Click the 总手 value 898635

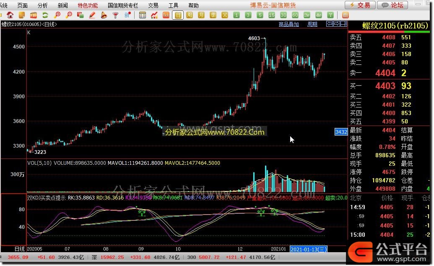[385, 155]
